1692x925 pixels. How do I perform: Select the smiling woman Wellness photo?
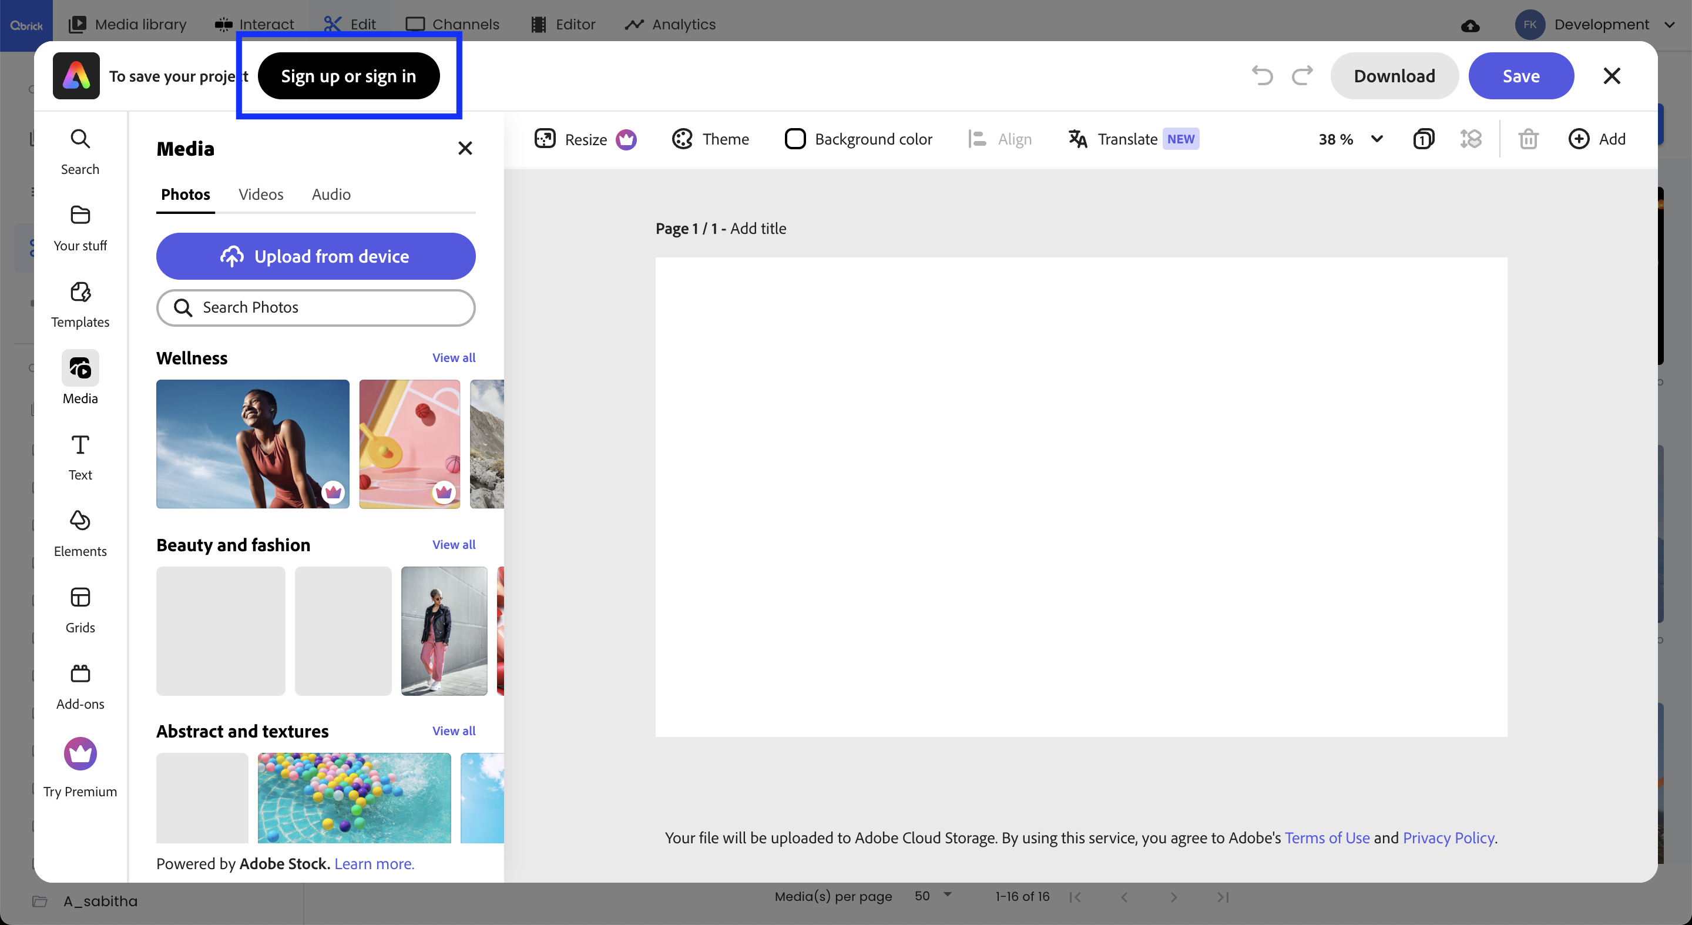(x=253, y=444)
